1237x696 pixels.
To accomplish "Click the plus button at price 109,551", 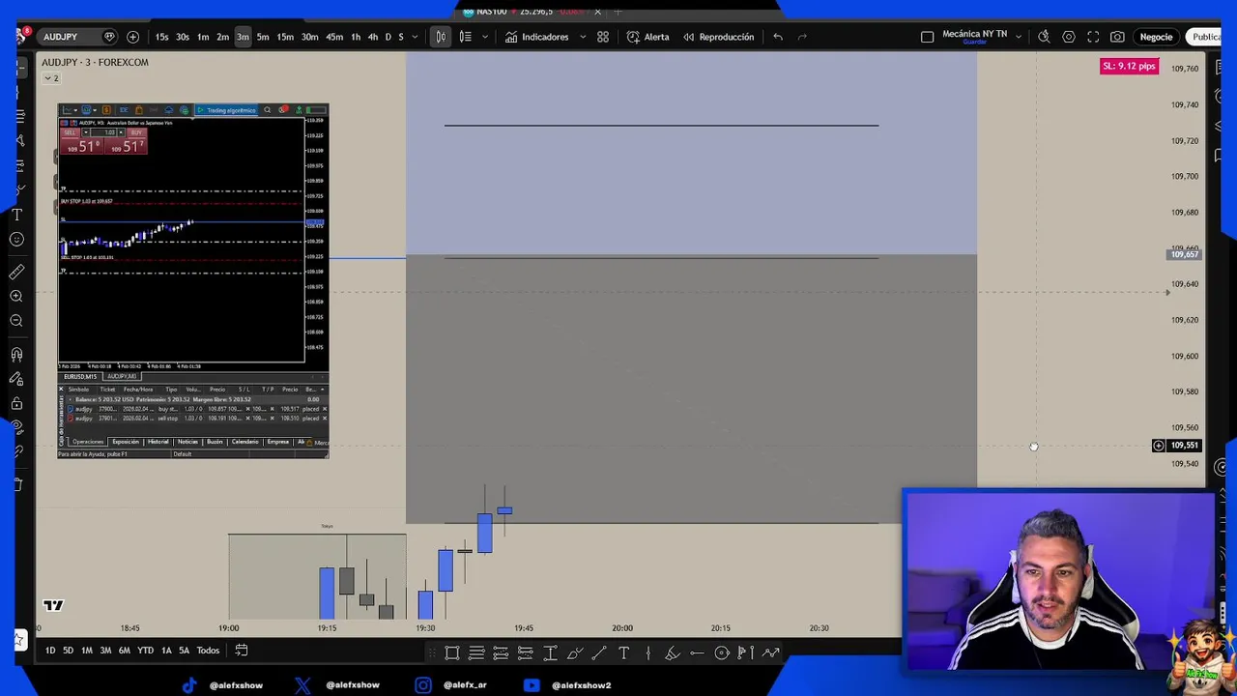I will (1159, 446).
